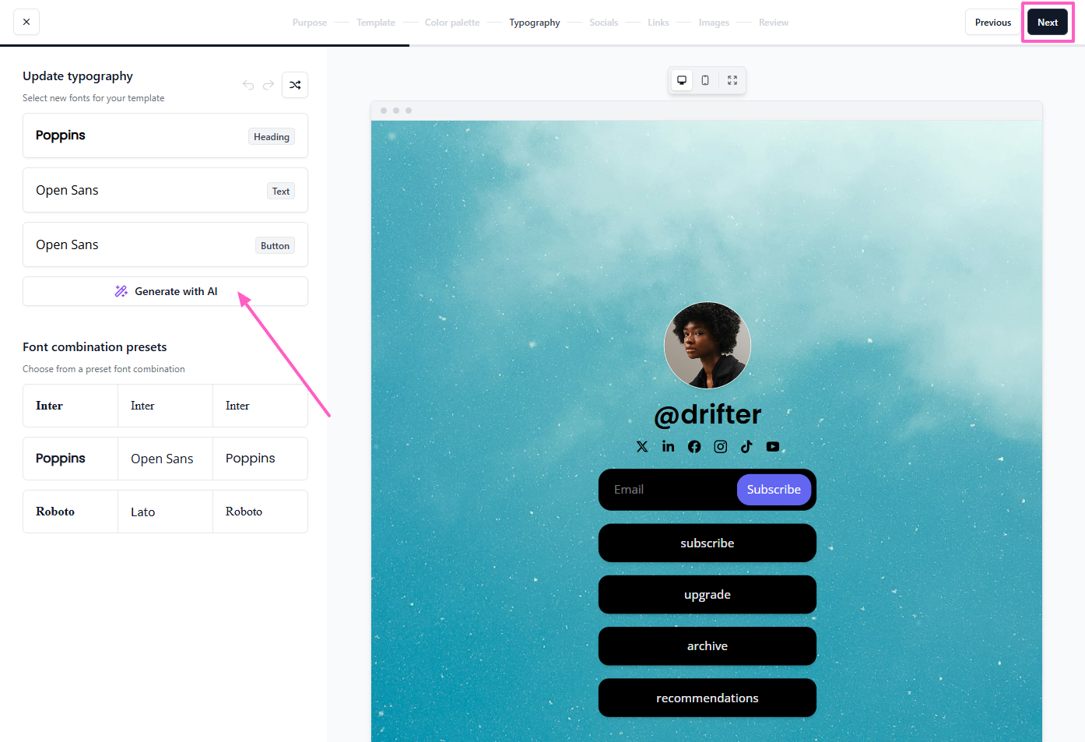The height and width of the screenshot is (742, 1085).
Task: Go to the Socials step
Action: point(603,23)
